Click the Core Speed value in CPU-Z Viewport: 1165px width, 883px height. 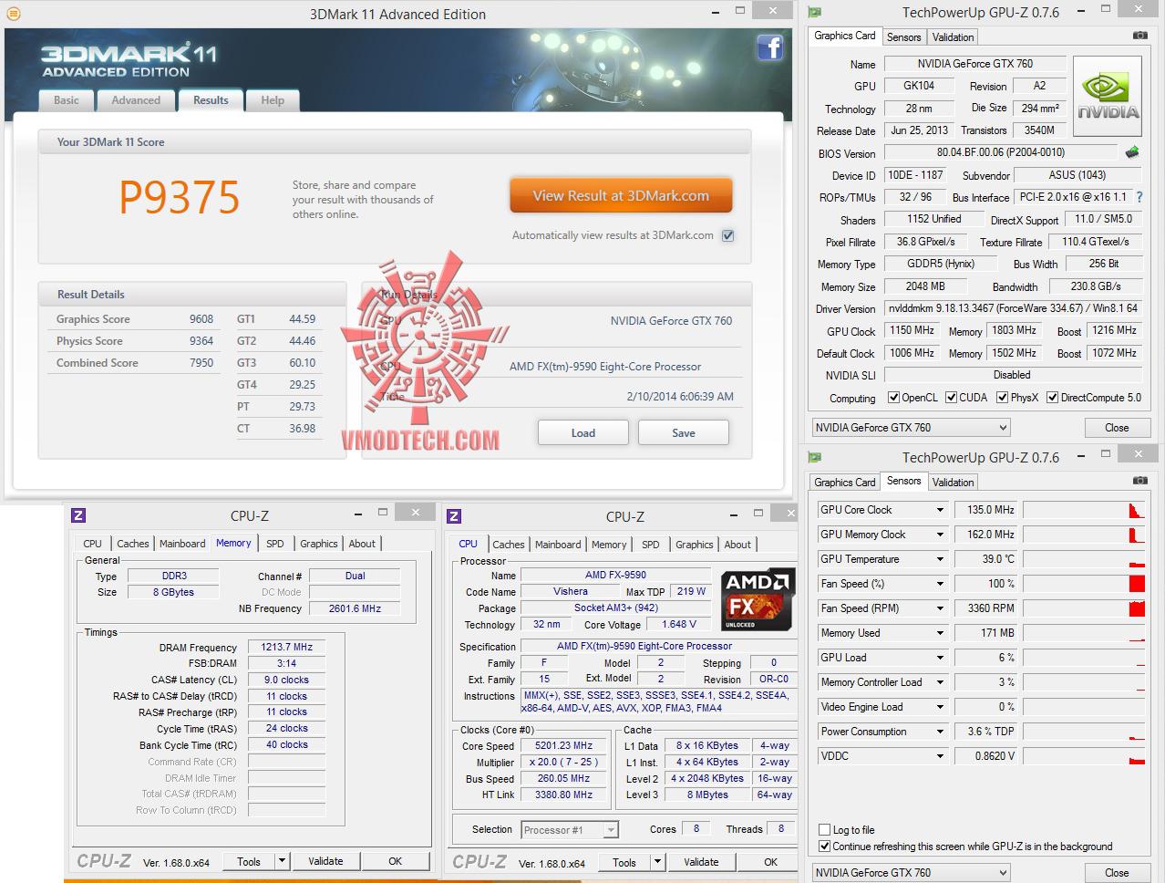[x=563, y=745]
